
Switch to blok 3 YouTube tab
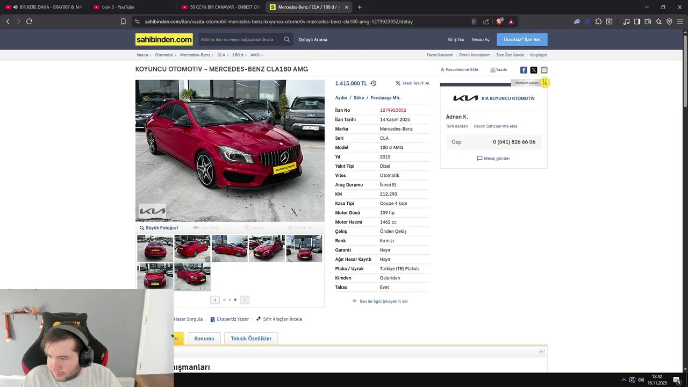(x=132, y=7)
